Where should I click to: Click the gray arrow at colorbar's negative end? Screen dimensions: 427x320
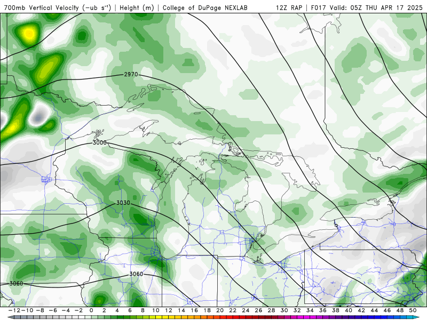(x=10, y=317)
